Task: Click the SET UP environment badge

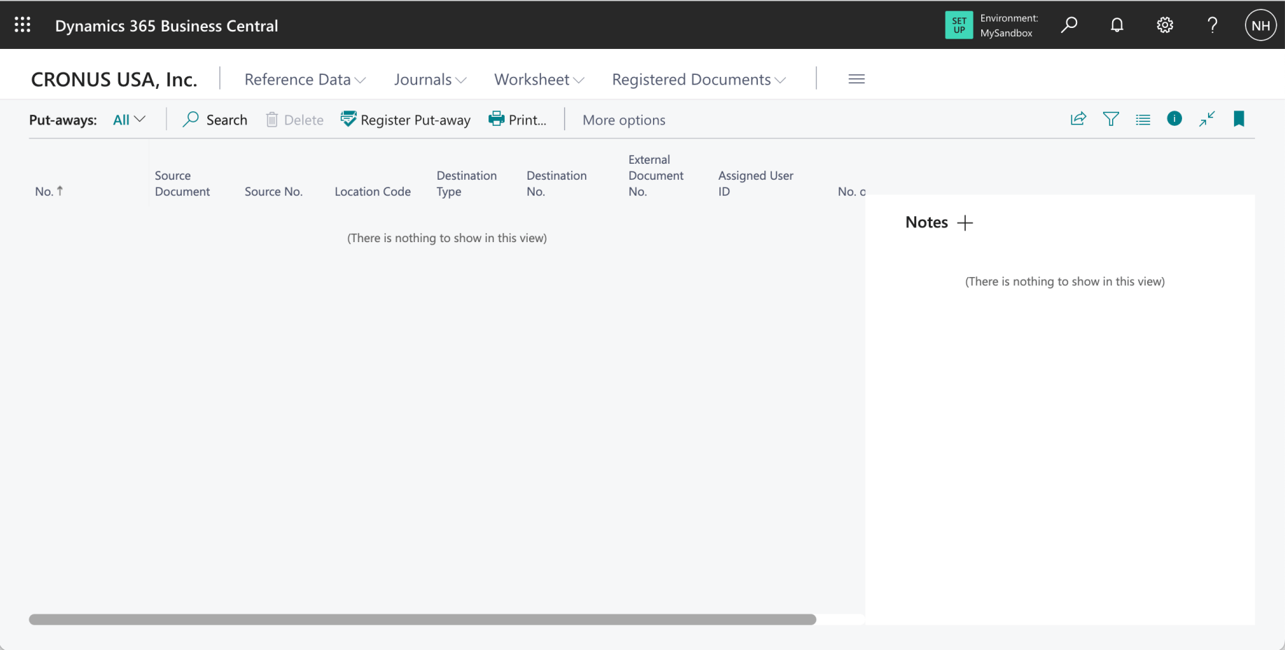Action: pyautogui.click(x=959, y=25)
